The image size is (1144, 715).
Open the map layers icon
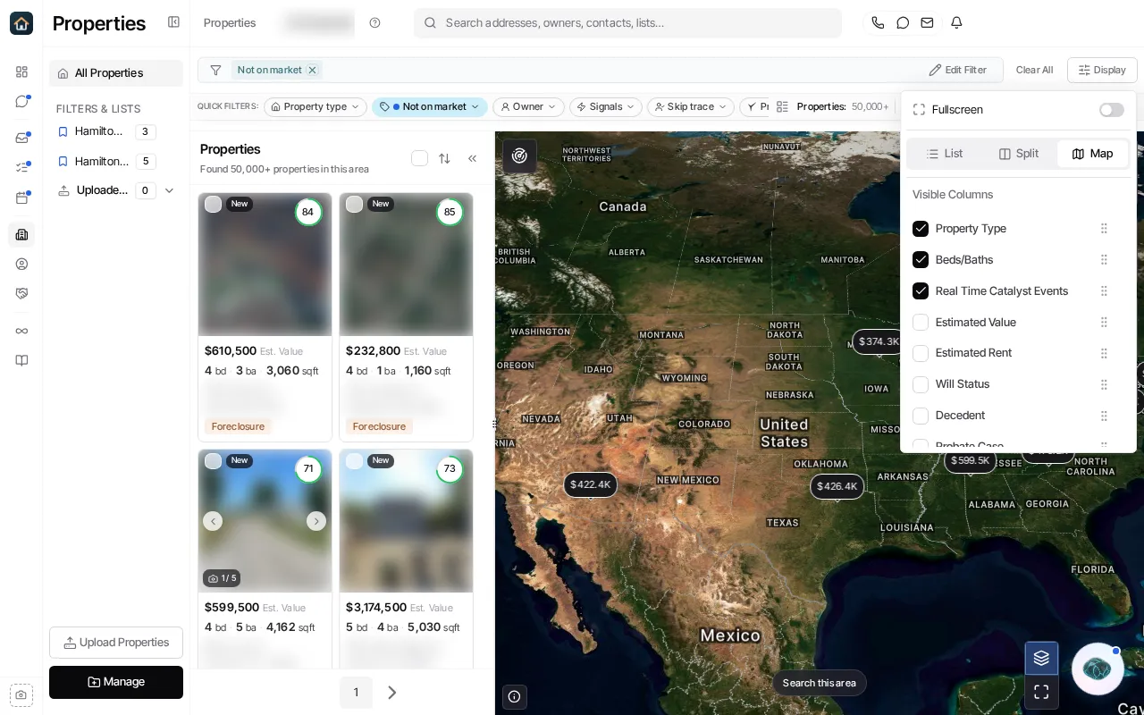(x=1041, y=659)
